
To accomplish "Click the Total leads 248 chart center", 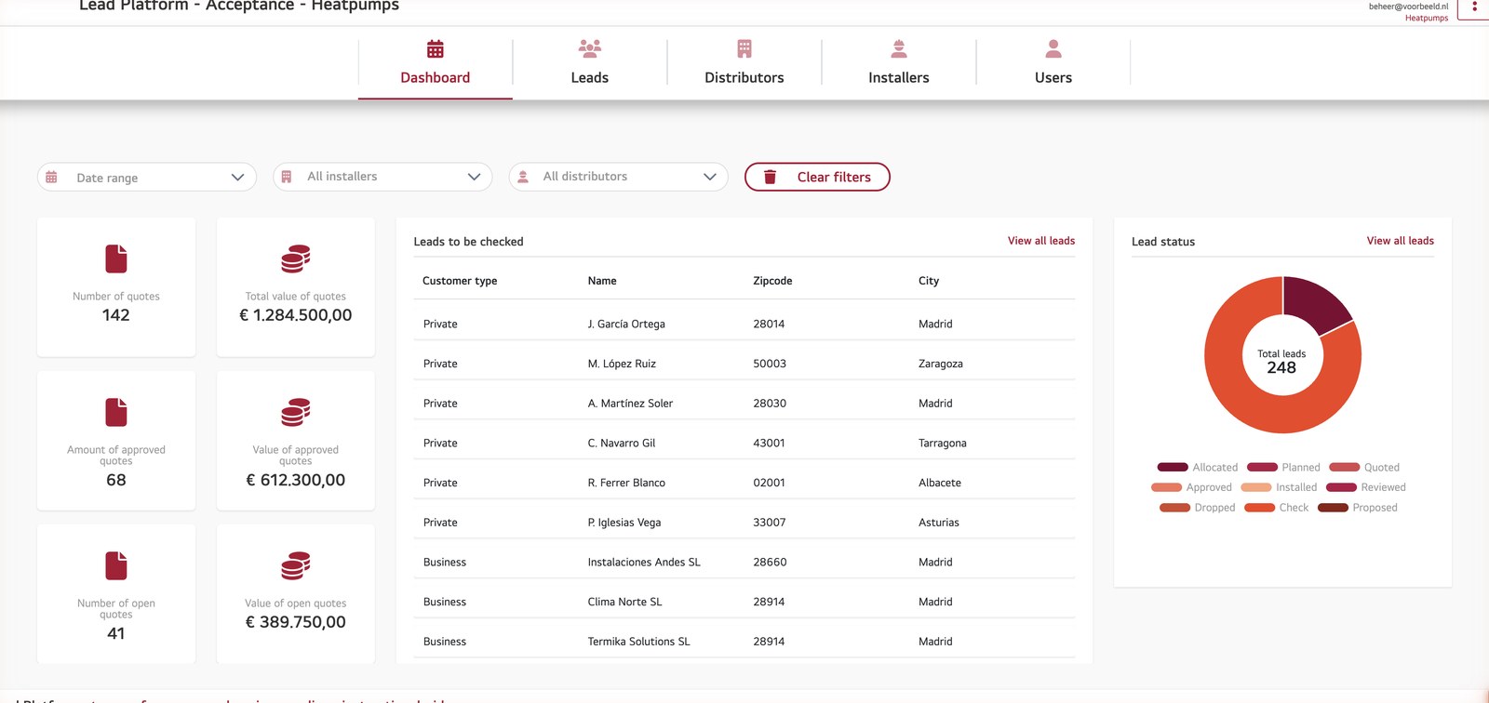I will click(x=1281, y=362).
